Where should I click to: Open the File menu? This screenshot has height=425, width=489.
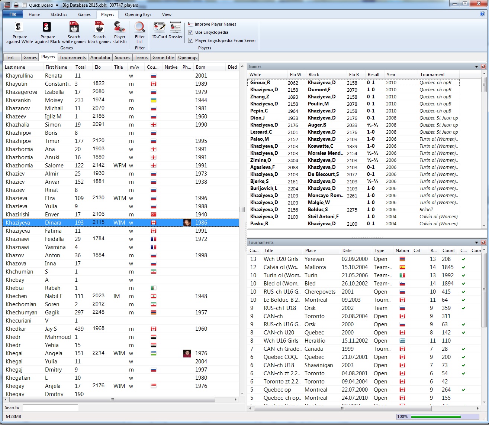[x=12, y=14]
